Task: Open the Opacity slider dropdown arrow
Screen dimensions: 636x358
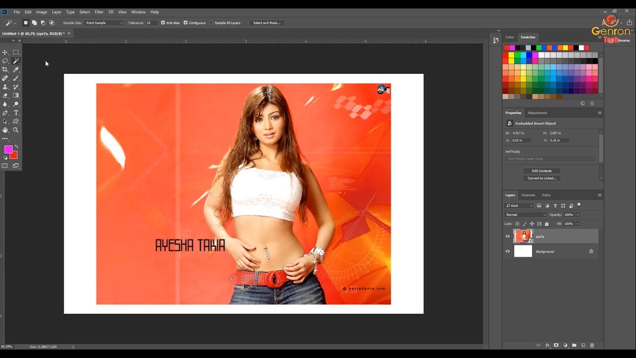Action: tap(577, 215)
